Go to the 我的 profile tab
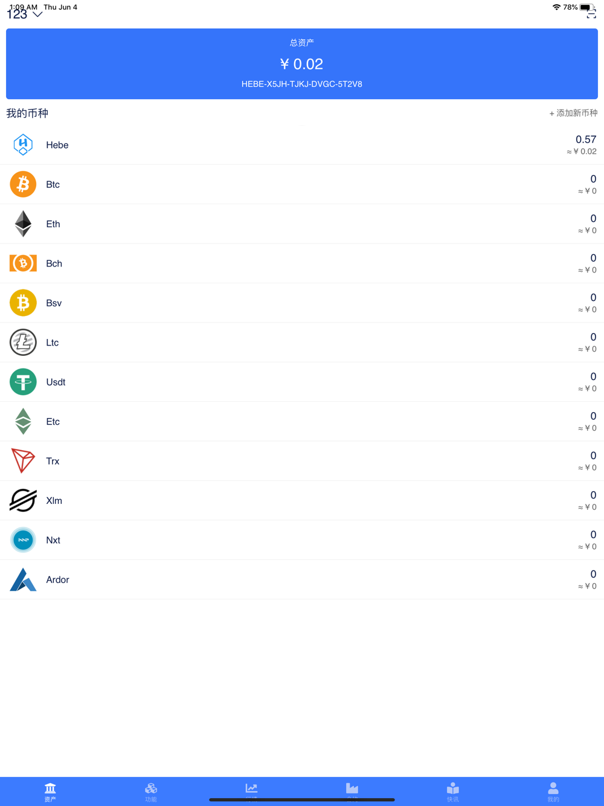 coord(553,791)
